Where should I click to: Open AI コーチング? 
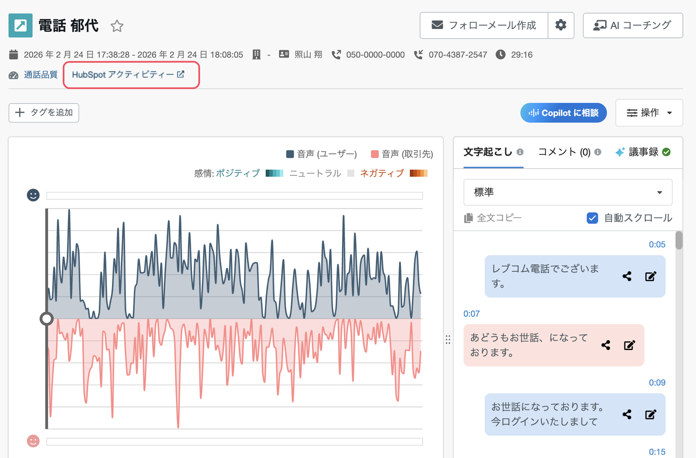(633, 25)
